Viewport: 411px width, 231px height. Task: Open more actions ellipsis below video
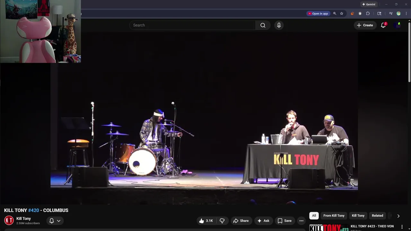(x=301, y=221)
